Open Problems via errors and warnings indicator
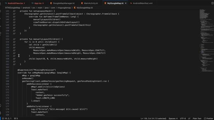214x120 pixels. tap(7, 119)
